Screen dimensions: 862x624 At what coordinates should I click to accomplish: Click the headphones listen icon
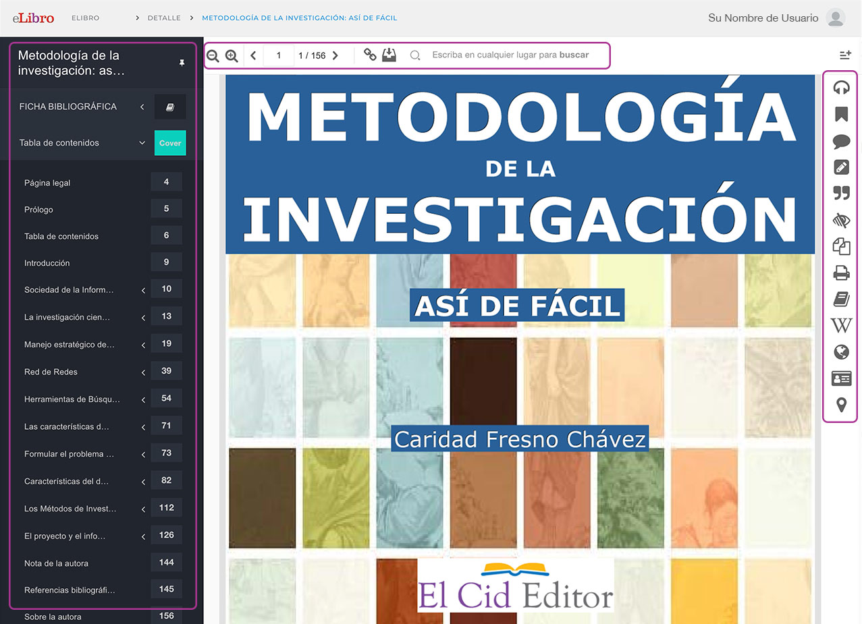(x=841, y=88)
